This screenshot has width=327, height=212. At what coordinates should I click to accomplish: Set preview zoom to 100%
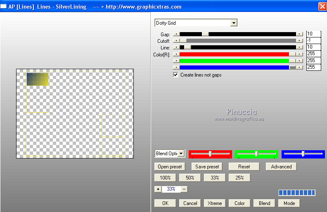[x=165, y=178]
